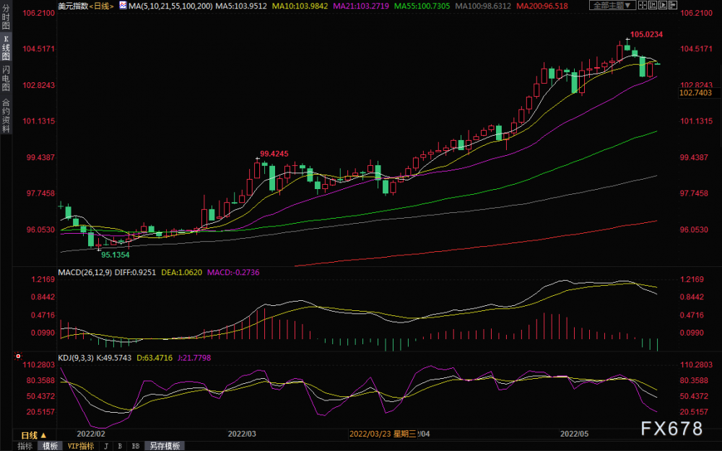
Task: Select the 指标 bottom tab
Action: point(25,446)
